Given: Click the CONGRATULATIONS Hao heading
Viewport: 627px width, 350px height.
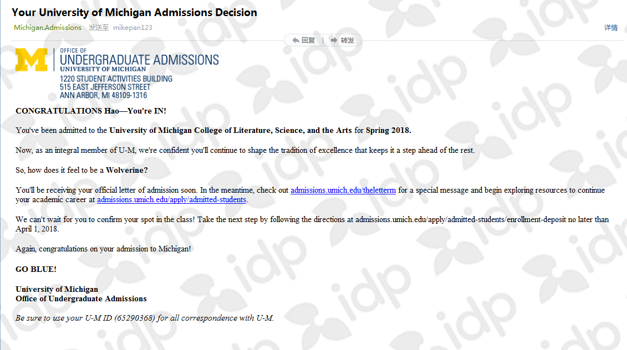Looking at the screenshot, I should coord(91,111).
